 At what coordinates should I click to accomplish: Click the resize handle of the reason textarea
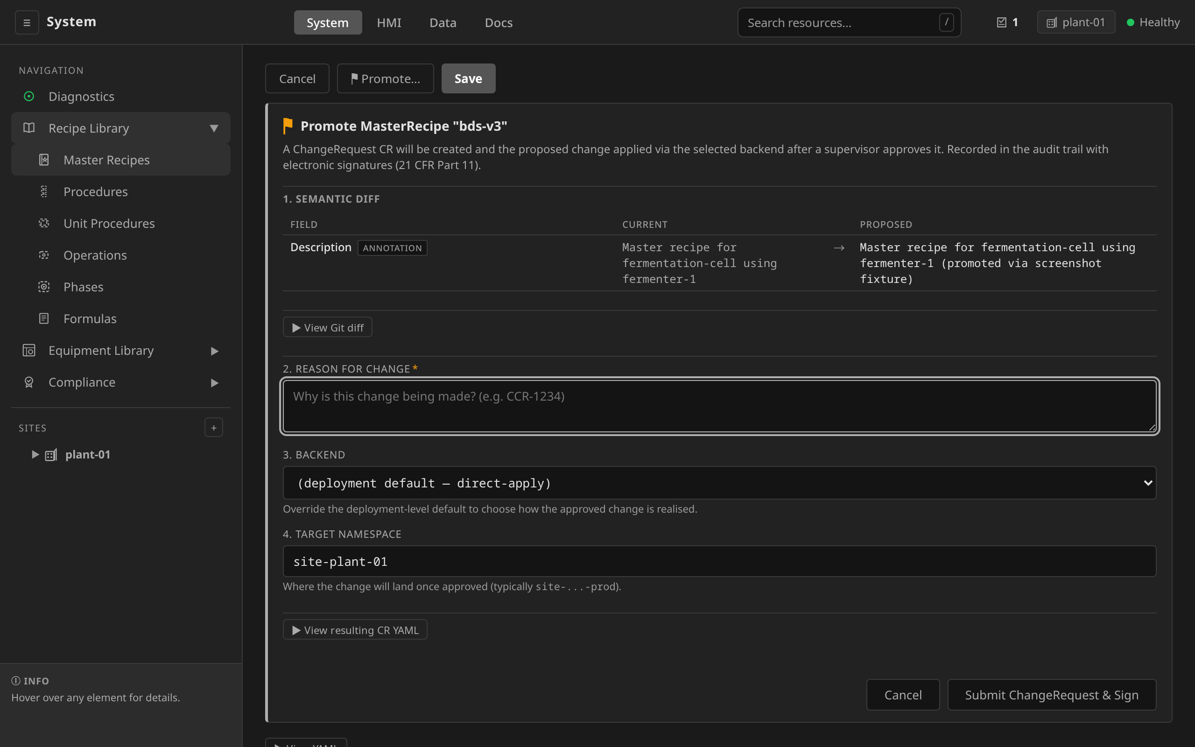(x=1152, y=428)
